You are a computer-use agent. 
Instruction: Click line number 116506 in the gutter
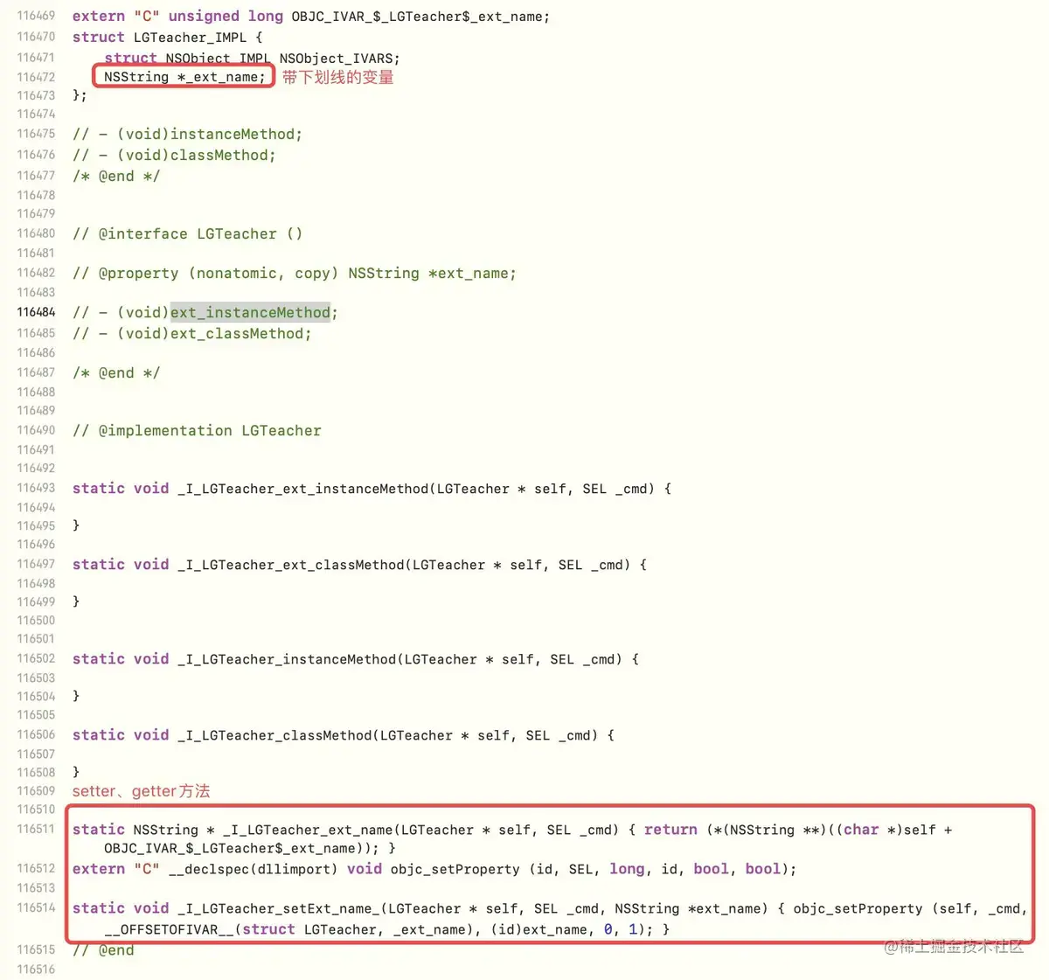[x=36, y=734]
